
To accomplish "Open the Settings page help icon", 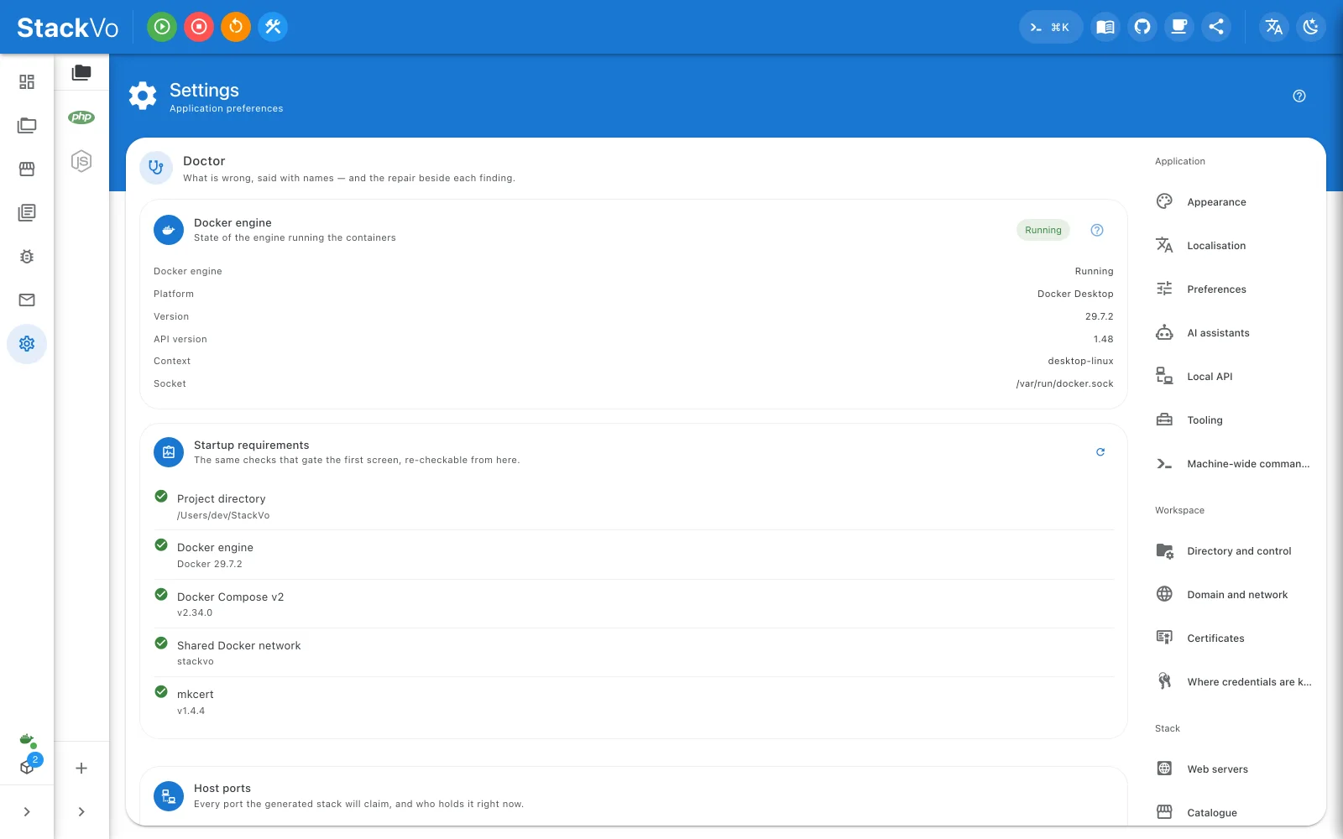I will tap(1299, 96).
